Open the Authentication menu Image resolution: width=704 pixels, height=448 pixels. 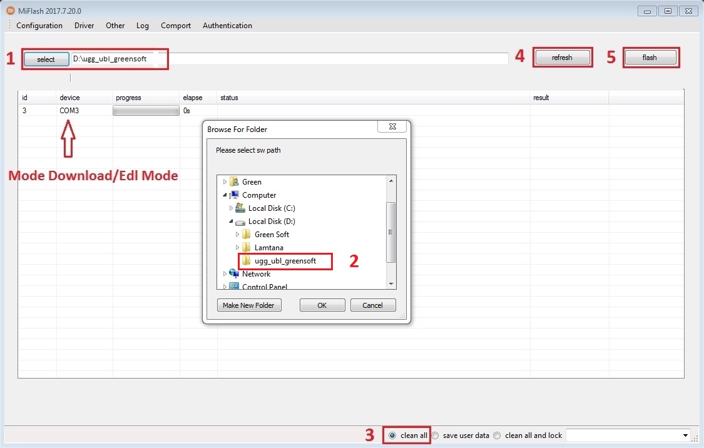point(227,26)
